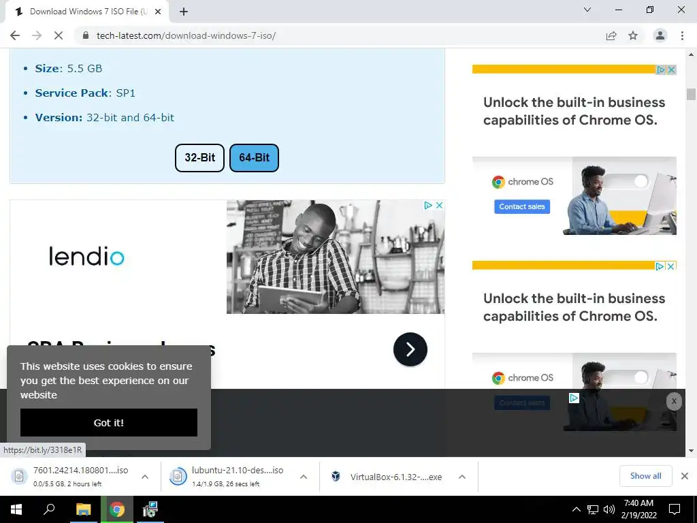
Task: Open network status tray icon
Action: (593, 509)
